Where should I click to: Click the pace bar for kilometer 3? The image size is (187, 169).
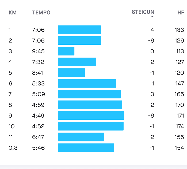tap(66, 51)
